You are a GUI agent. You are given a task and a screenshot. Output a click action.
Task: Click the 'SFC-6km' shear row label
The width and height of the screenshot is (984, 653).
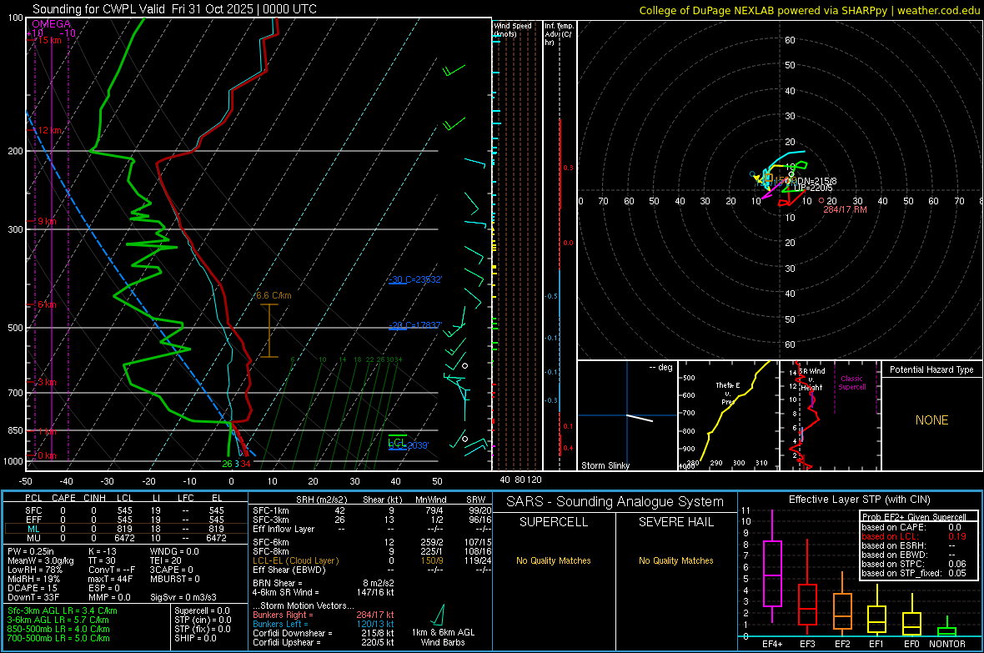270,542
